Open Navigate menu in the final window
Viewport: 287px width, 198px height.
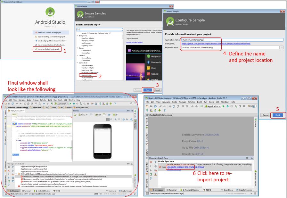[22, 100]
